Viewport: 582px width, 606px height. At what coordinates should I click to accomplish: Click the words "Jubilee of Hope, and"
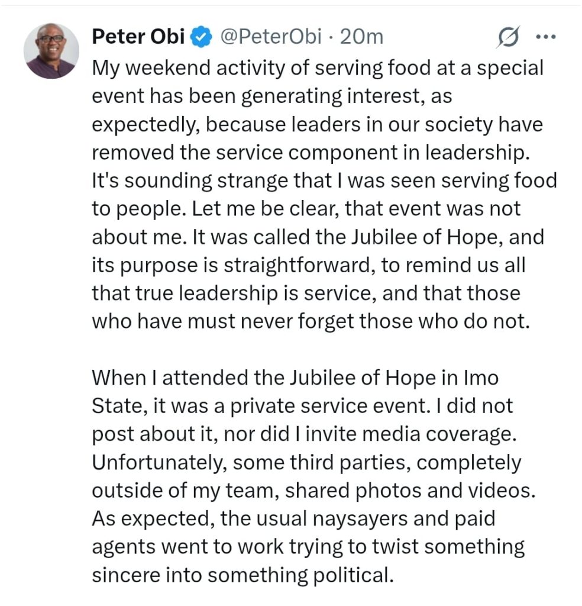tap(447, 237)
